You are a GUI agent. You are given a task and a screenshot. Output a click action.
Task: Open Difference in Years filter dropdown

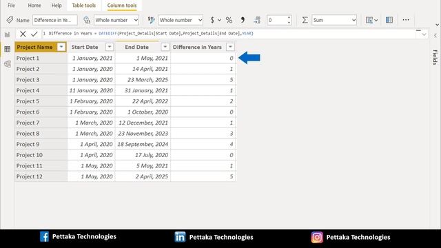pyautogui.click(x=230, y=47)
